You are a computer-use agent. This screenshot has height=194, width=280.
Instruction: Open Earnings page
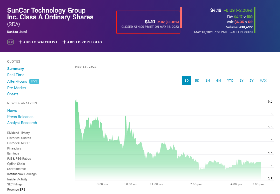pos(13,153)
